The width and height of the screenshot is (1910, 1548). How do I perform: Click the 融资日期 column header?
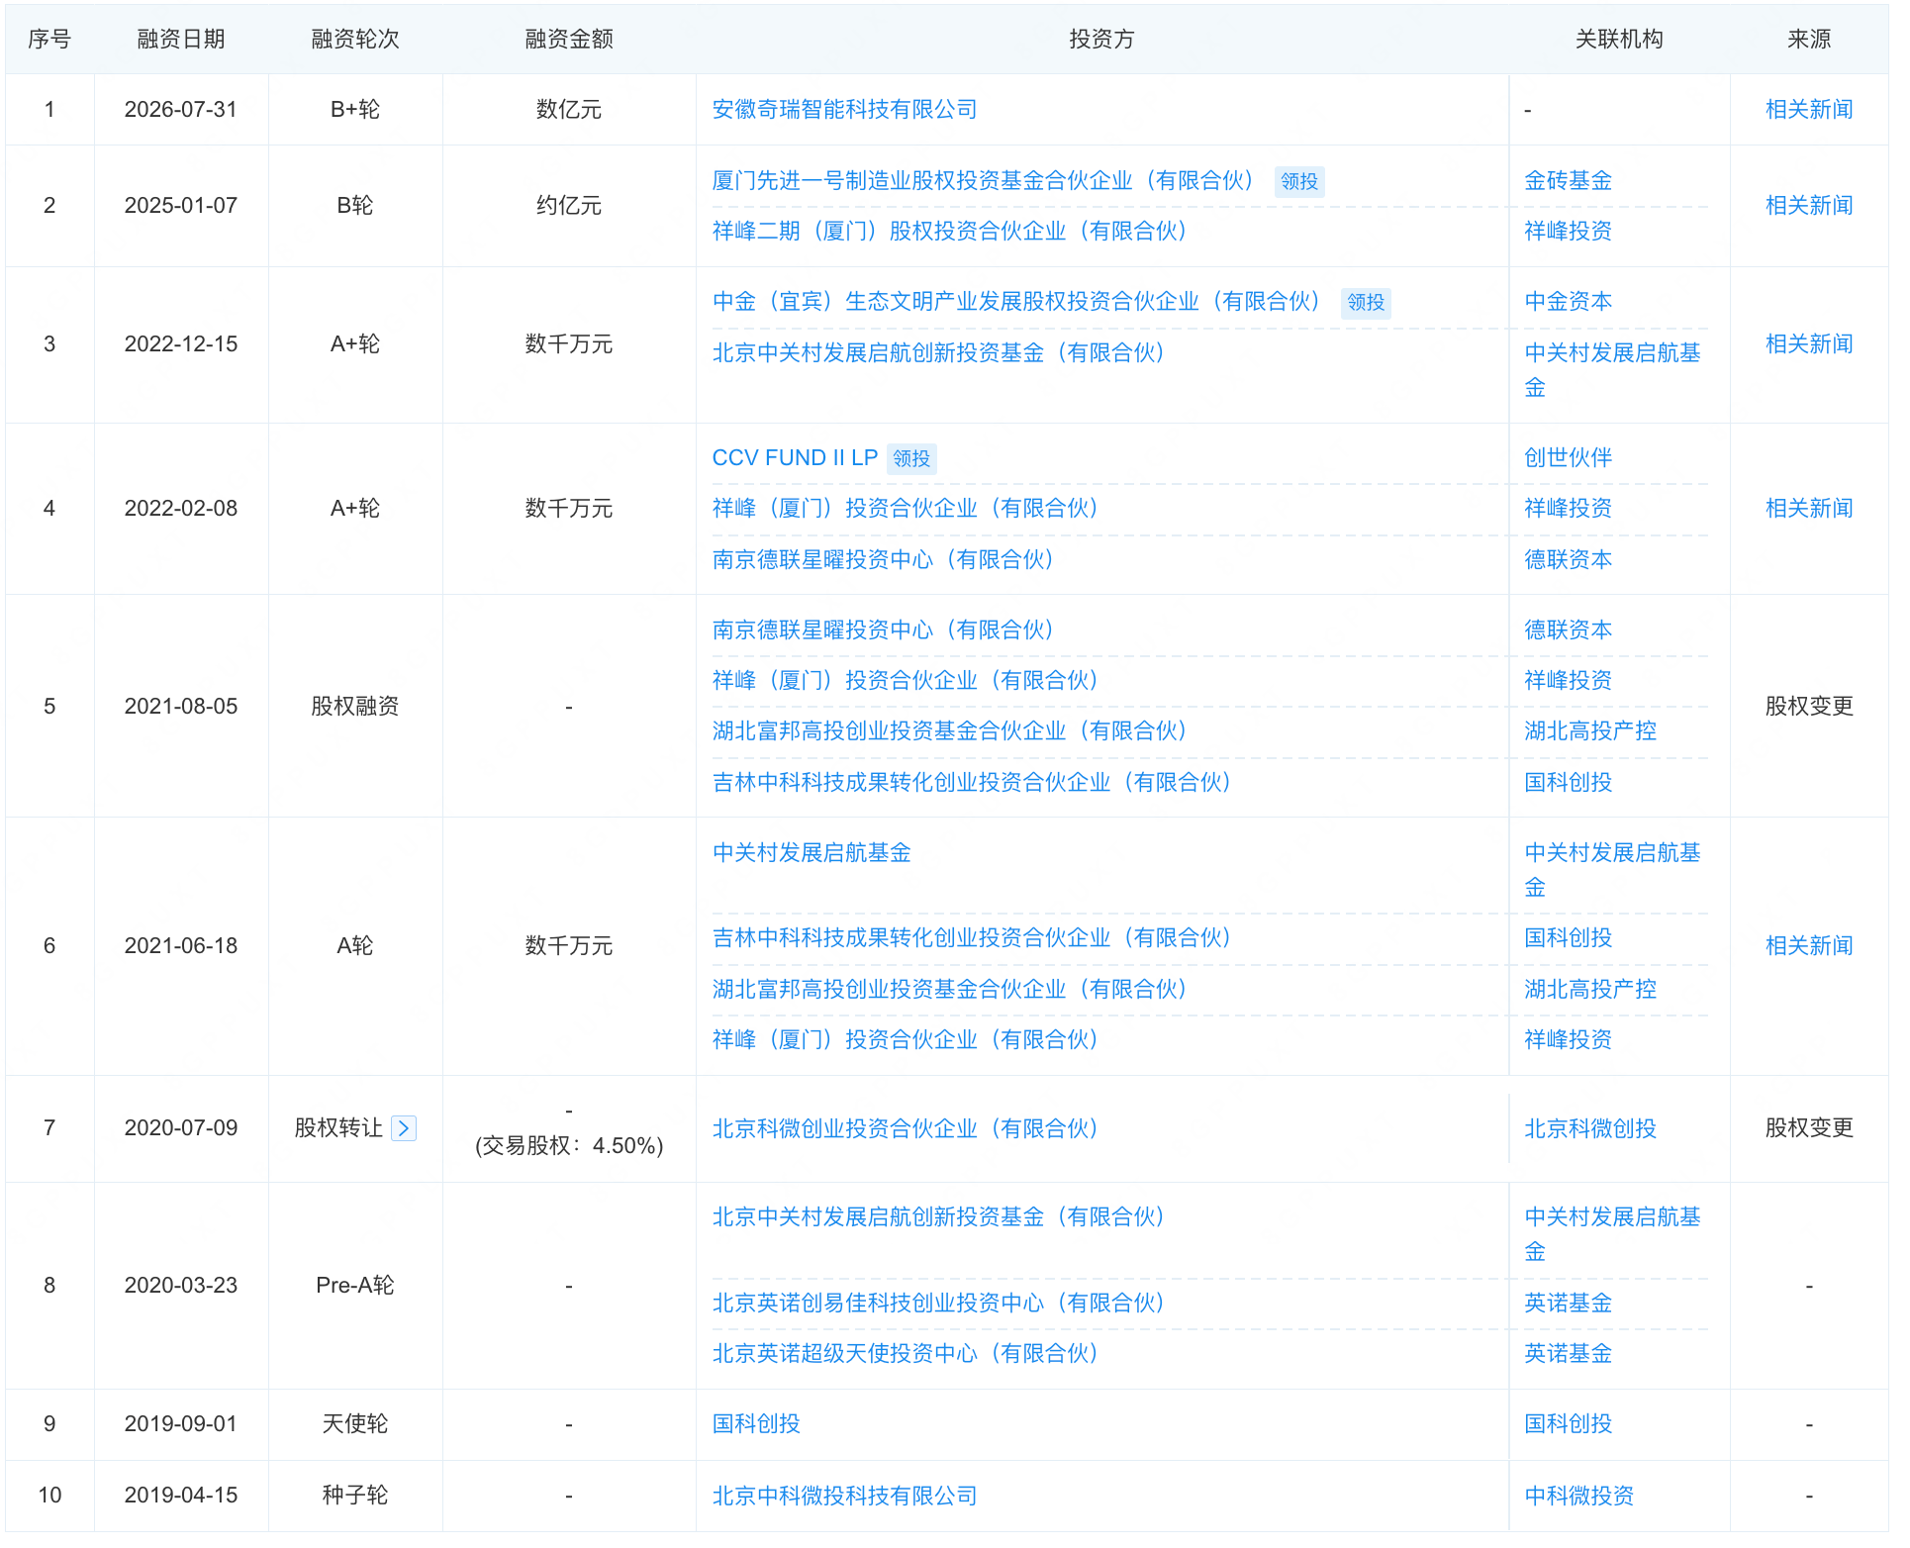[181, 40]
